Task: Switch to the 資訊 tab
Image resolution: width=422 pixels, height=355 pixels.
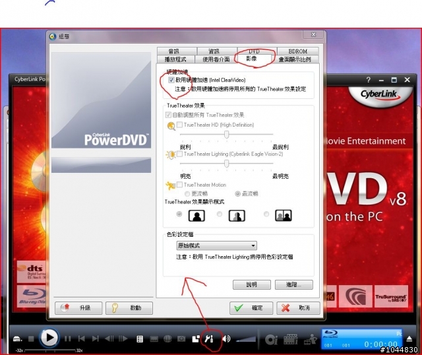Action: point(217,51)
